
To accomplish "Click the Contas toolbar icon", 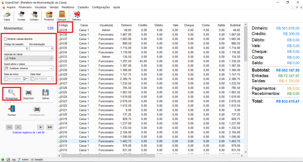I will (x=21, y=16).
